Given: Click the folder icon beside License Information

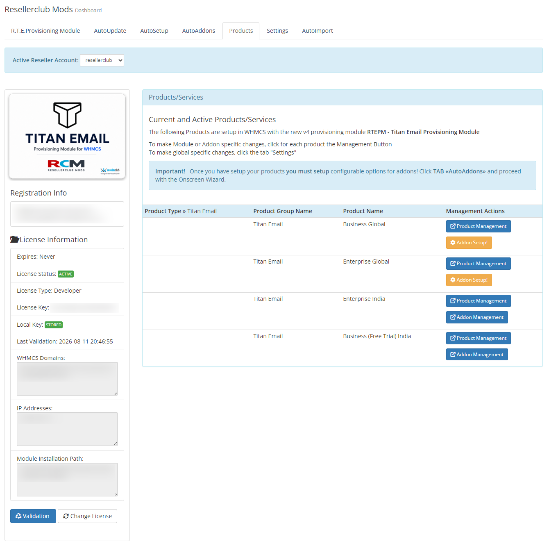Looking at the screenshot, I should pyautogui.click(x=15, y=239).
